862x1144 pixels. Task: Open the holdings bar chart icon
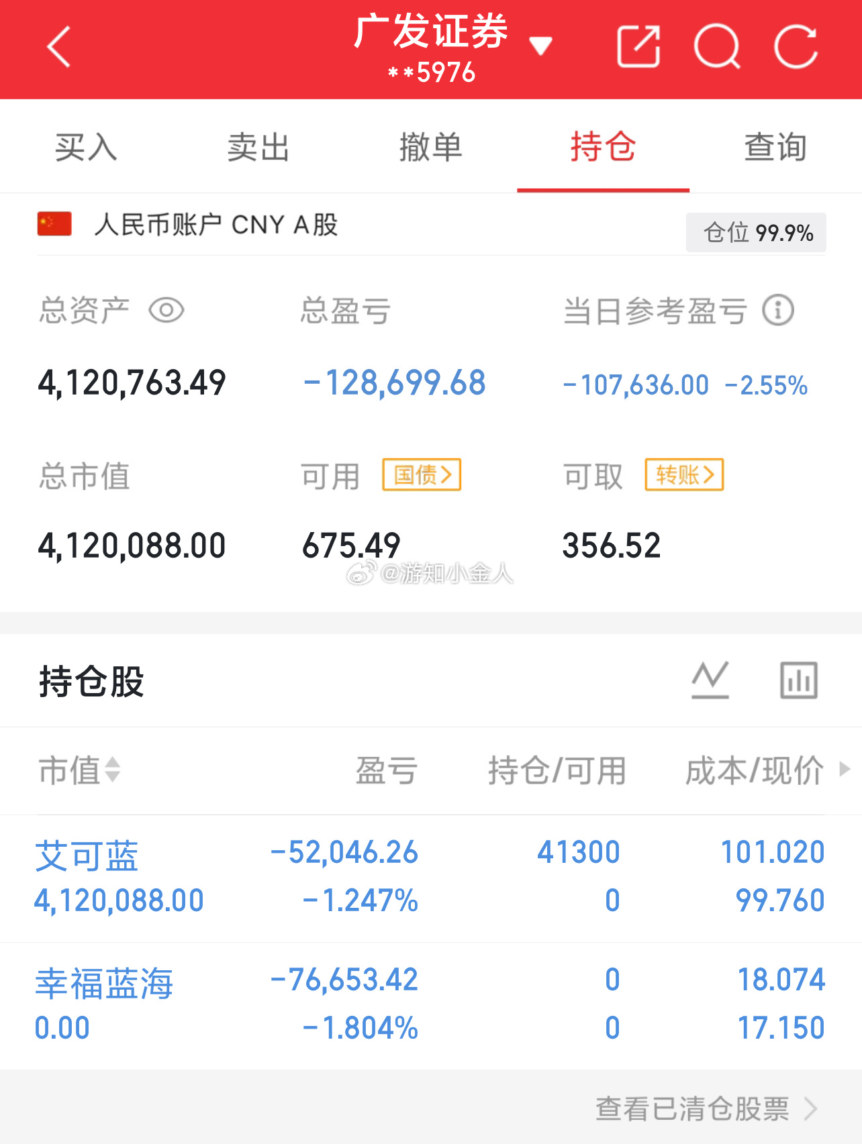pos(799,680)
